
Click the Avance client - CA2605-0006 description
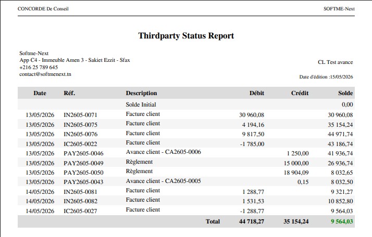point(164,152)
